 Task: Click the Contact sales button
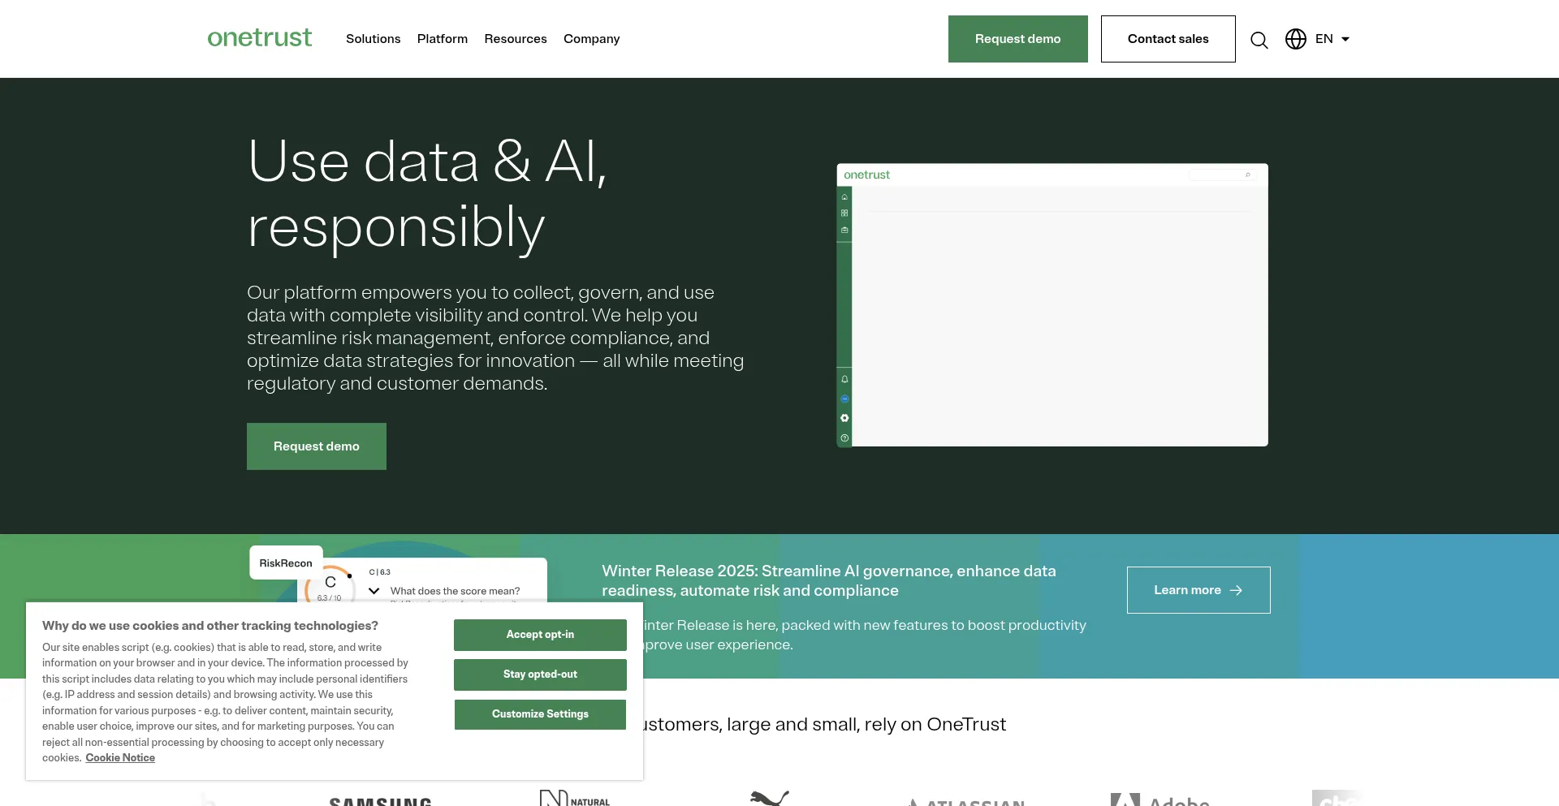pyautogui.click(x=1168, y=39)
